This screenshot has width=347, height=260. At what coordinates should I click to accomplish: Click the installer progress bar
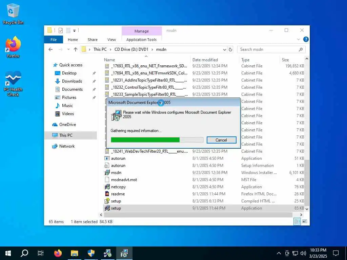[x=157, y=140]
